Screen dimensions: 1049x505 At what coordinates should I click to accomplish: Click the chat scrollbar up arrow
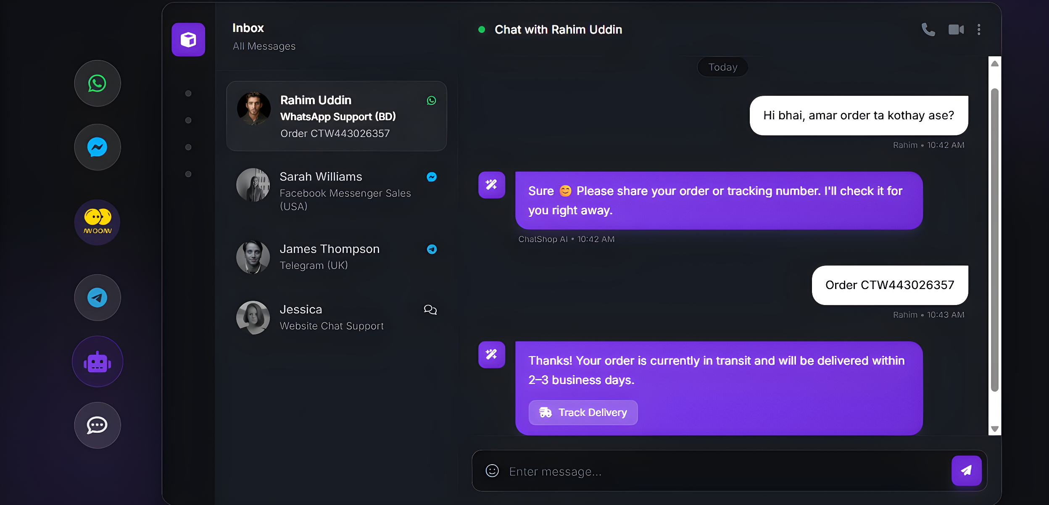coord(994,63)
